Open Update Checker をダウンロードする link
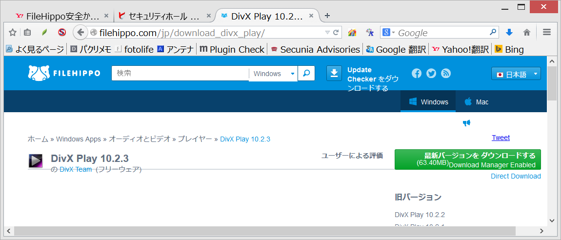561x240 pixels. (x=373, y=79)
